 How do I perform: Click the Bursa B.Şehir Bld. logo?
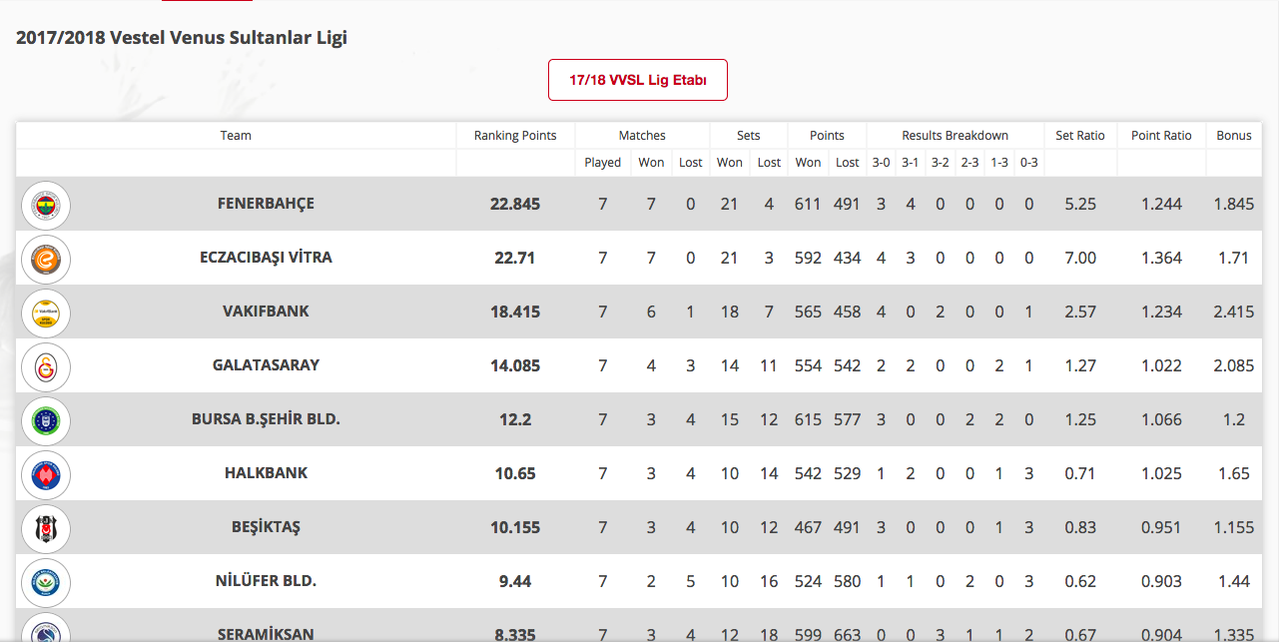tap(46, 420)
